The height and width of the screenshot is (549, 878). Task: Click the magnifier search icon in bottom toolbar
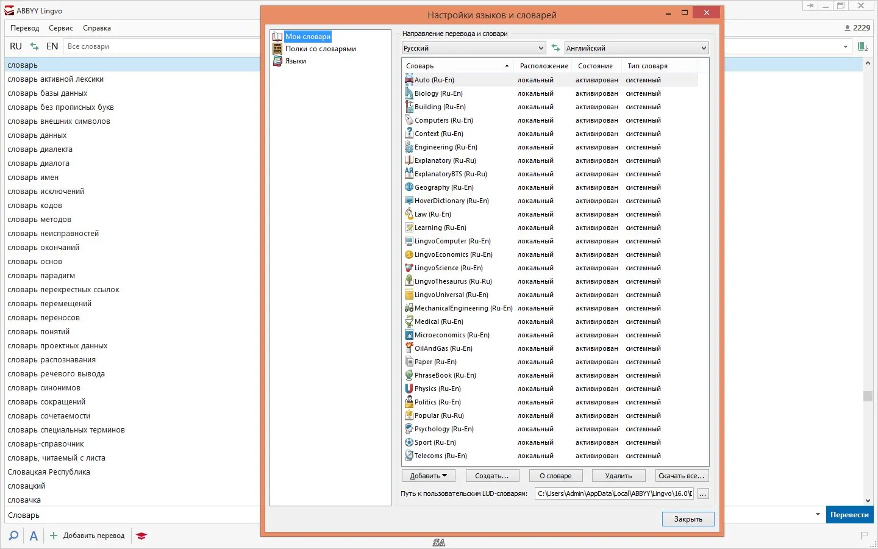(13, 536)
